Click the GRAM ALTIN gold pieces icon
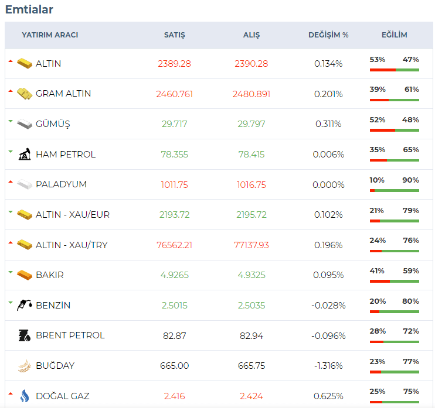The height and width of the screenshot is (408, 435). pyautogui.click(x=24, y=94)
